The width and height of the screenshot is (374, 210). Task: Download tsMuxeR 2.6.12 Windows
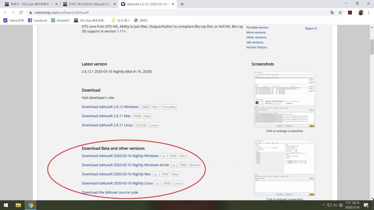110,106
